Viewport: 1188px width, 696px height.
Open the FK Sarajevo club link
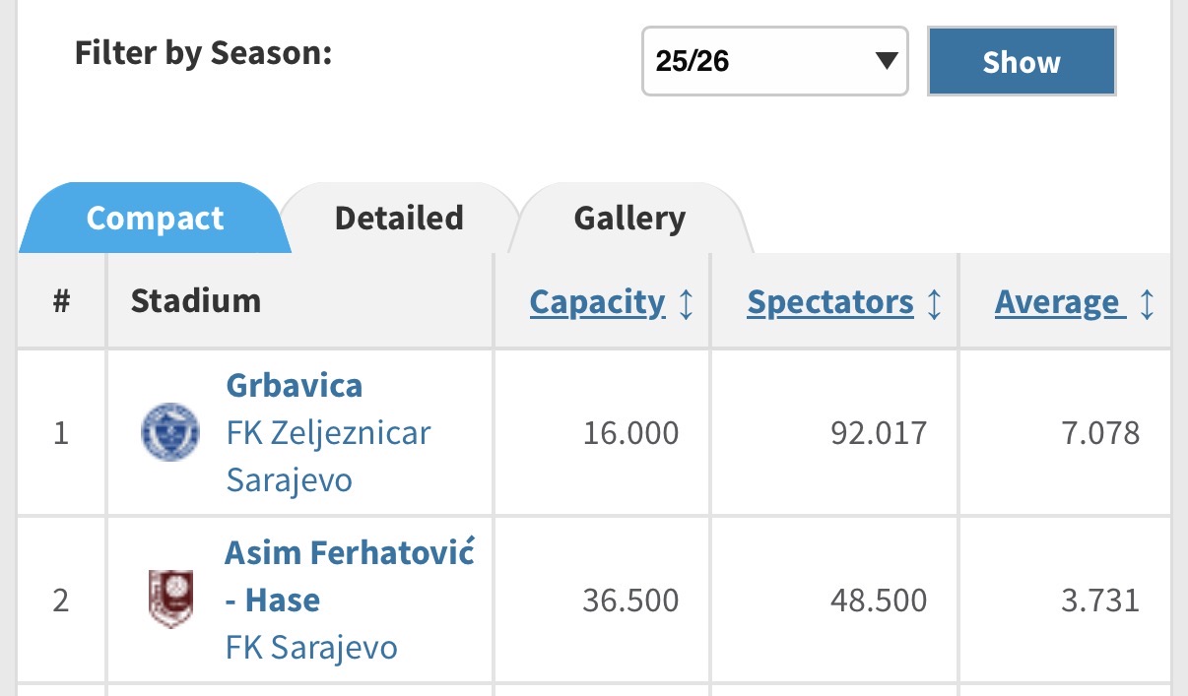(311, 648)
